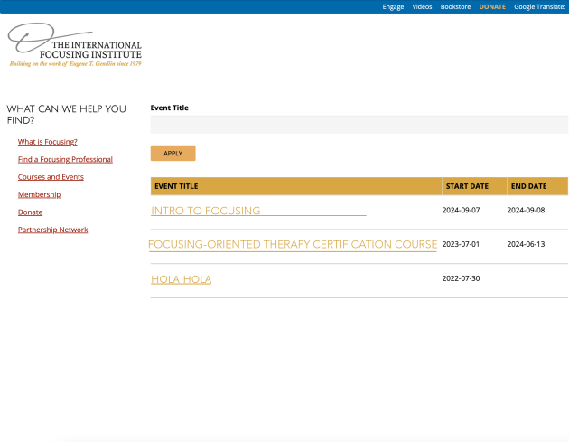Image resolution: width=569 pixels, height=442 pixels.
Task: Select start date 2023-07-01
Action: [x=461, y=244]
